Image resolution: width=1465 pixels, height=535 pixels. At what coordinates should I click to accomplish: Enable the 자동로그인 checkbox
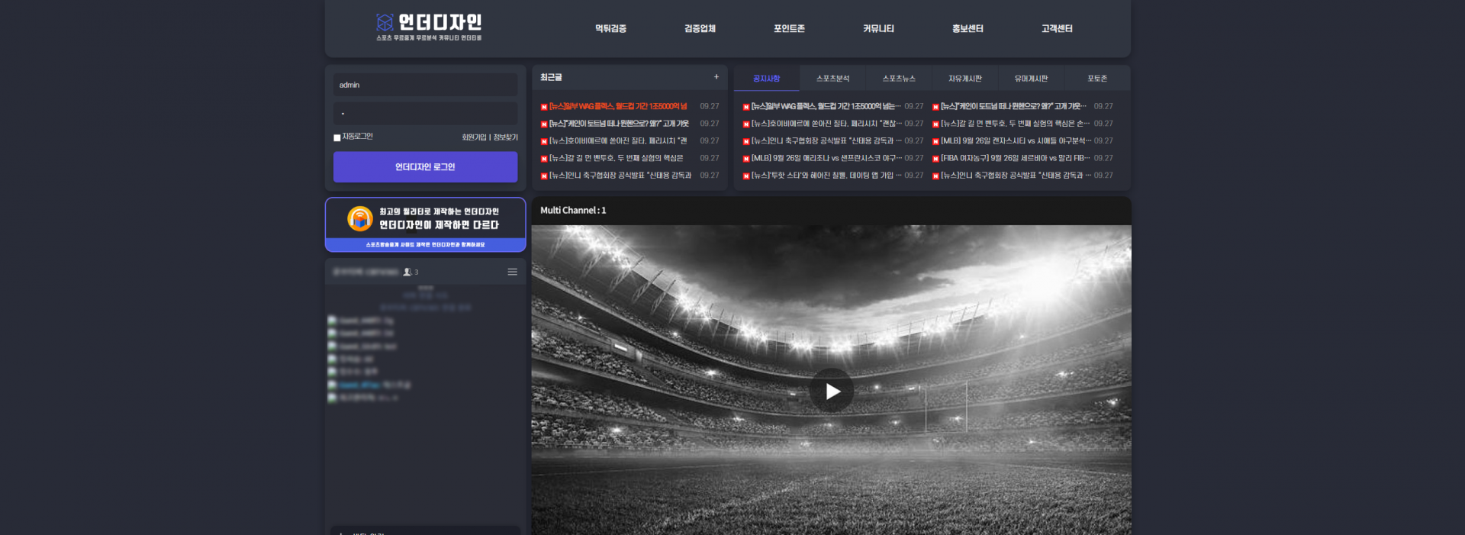pyautogui.click(x=337, y=137)
